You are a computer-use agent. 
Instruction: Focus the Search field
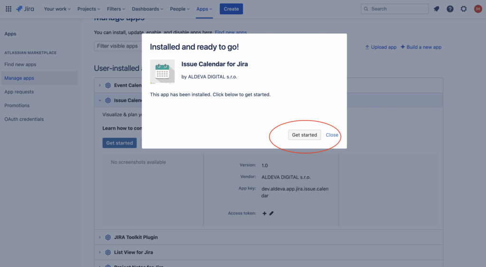394,9
